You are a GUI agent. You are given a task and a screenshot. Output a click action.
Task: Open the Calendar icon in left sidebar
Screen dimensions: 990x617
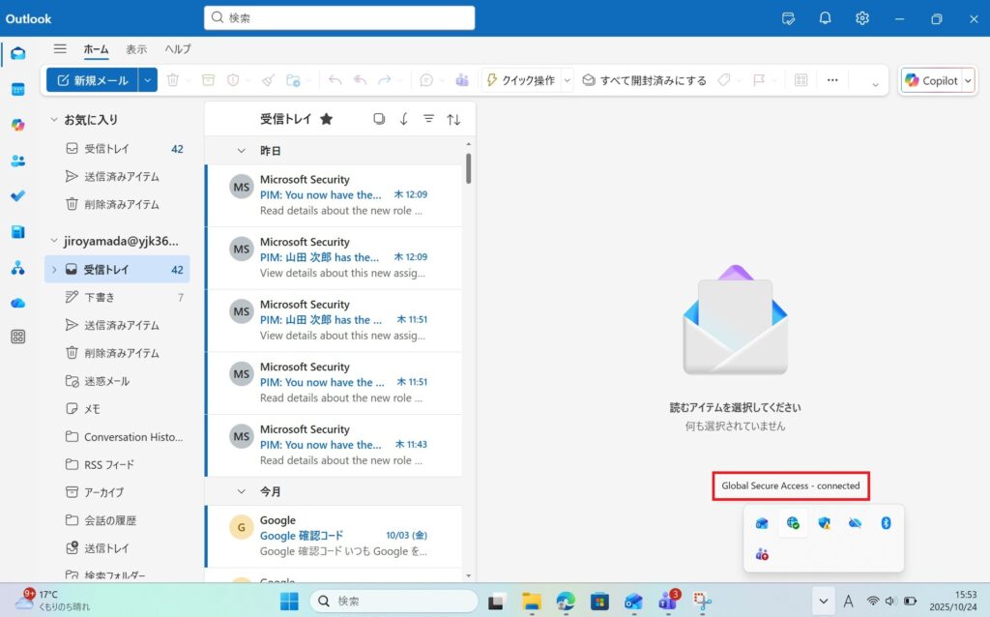(x=17, y=89)
